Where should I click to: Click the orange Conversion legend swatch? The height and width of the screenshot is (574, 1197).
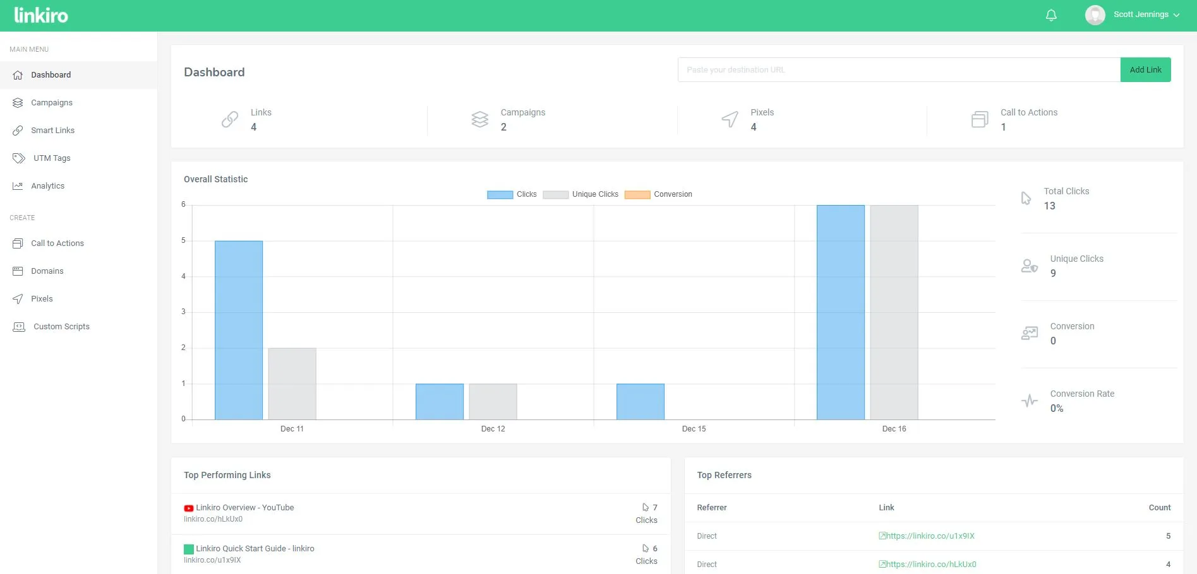[x=637, y=195]
